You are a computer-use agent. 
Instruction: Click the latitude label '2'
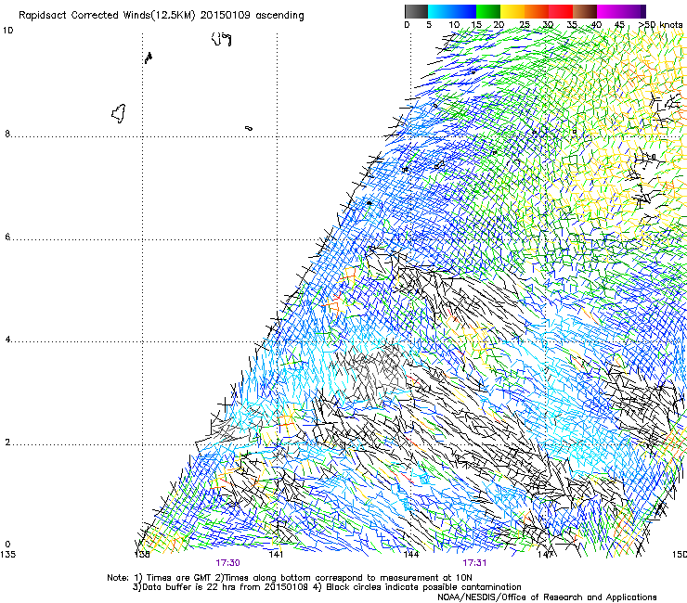(7, 442)
